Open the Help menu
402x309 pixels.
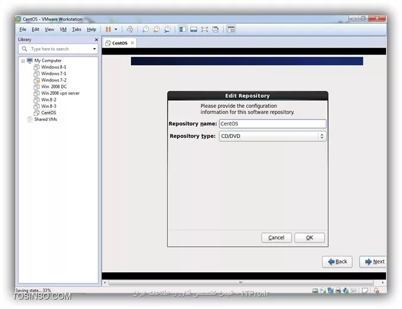click(x=91, y=30)
